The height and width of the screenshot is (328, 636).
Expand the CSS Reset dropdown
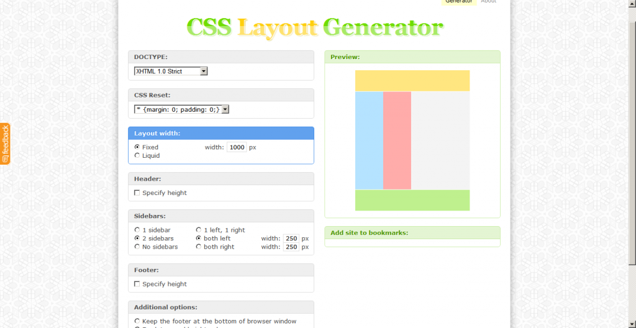182,109
